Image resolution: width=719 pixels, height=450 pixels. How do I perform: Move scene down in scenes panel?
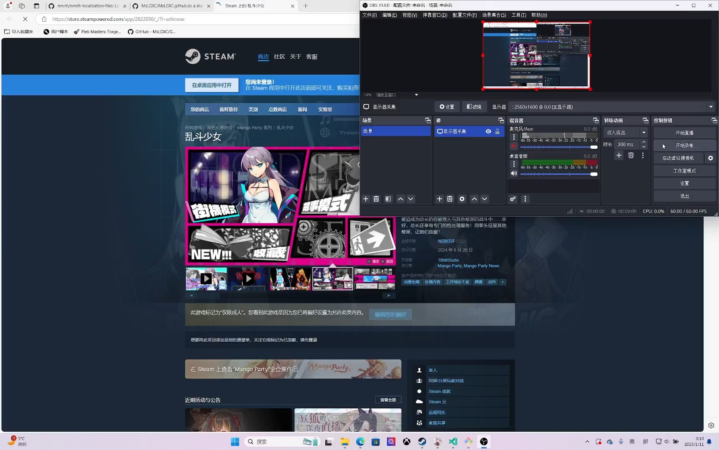pos(410,199)
